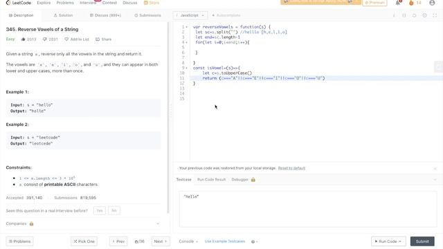The width and height of the screenshot is (443, 249).
Task: Toggle the Autocomplete option
Action: pos(226,15)
